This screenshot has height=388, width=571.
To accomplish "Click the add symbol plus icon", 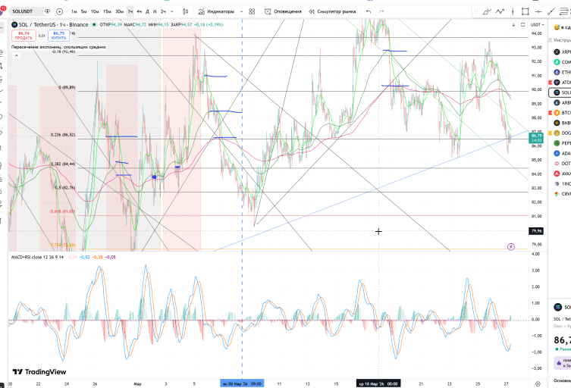I will tap(59, 11).
